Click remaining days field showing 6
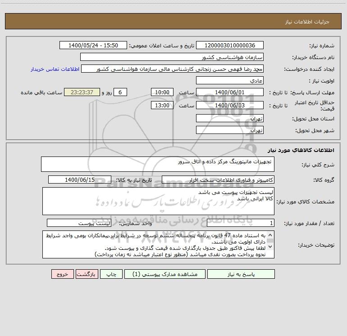Image resolution: width=347 pixels, height=336 pixels. click(120, 92)
